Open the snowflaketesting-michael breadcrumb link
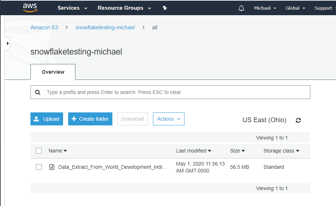This screenshot has height=206, width=336. (x=105, y=27)
